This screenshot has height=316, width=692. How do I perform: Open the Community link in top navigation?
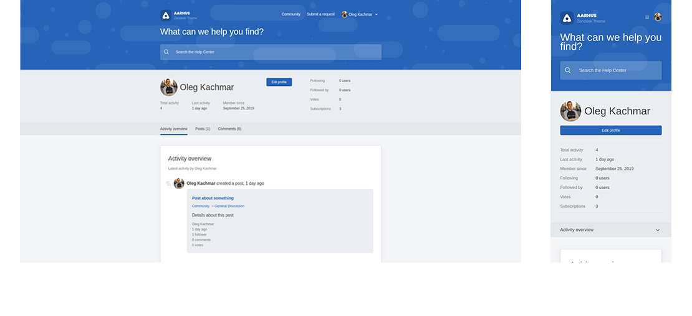(291, 14)
